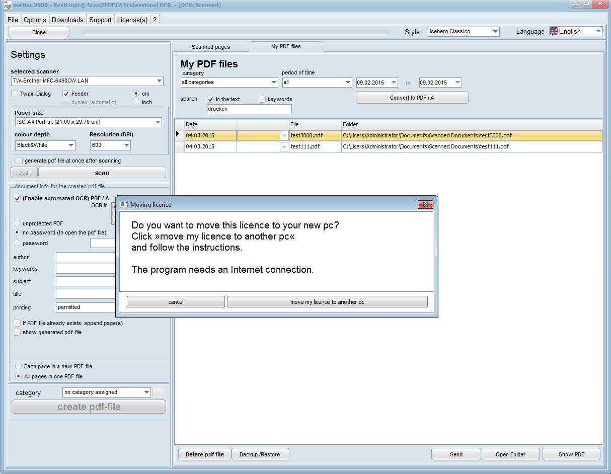This screenshot has width=611, height=474.
Task: Click the UK flag in Language selector
Action: [x=554, y=31]
